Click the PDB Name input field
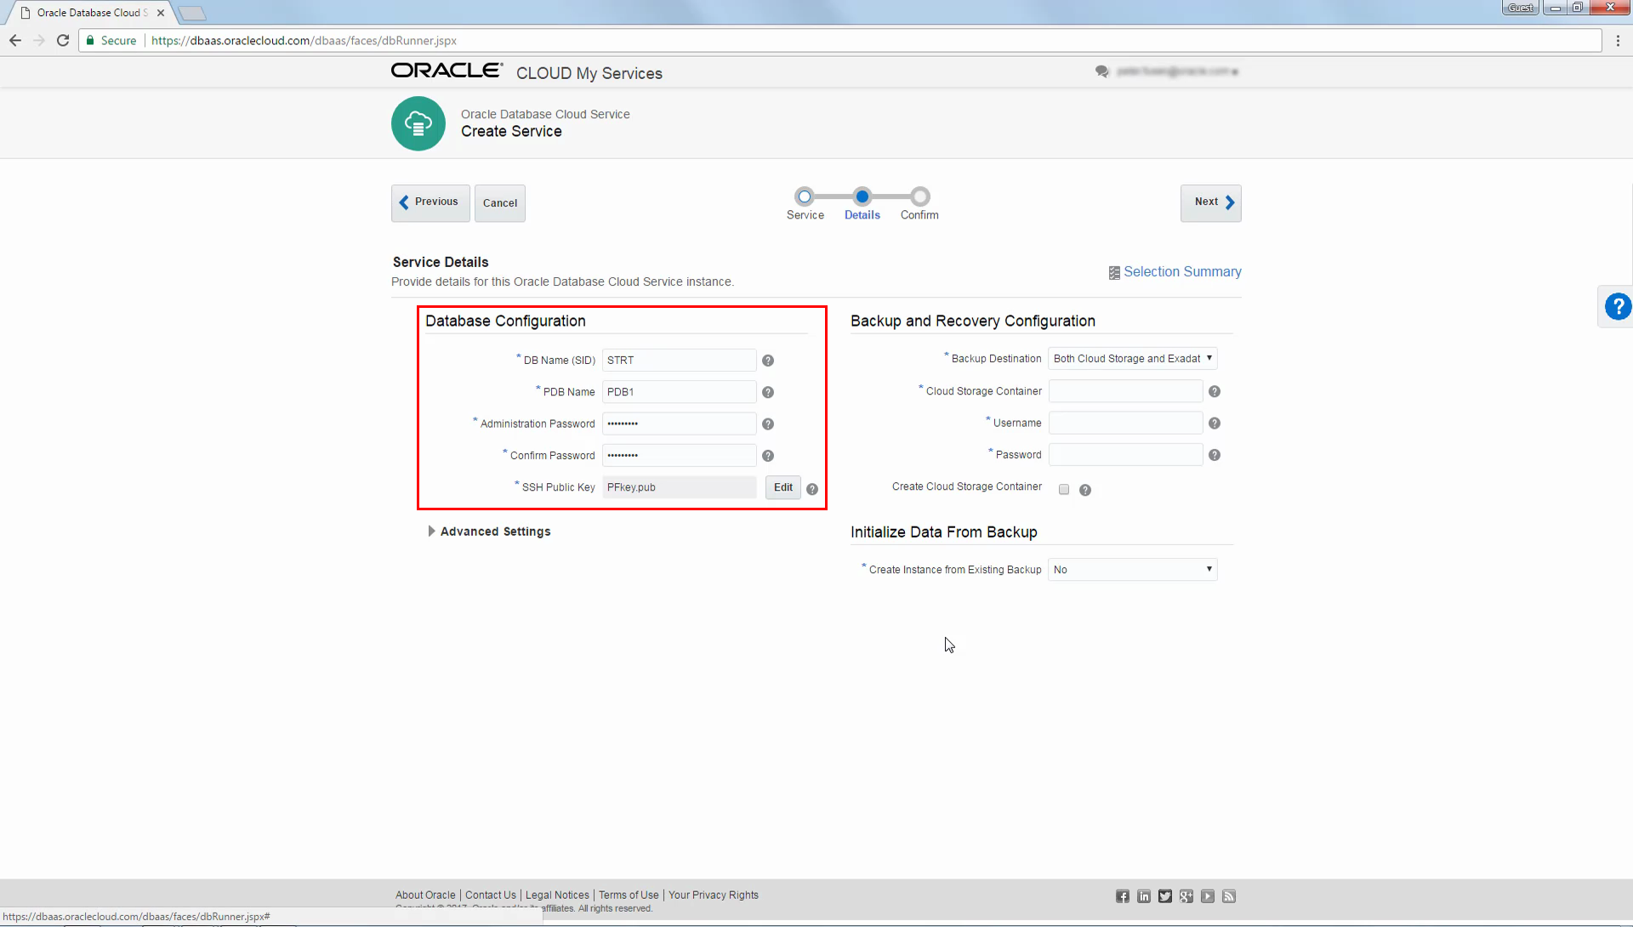The width and height of the screenshot is (1633, 927). point(680,392)
